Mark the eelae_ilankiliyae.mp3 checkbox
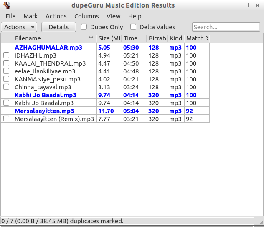Screen dimensions: 264x227 pyautogui.click(x=6, y=71)
